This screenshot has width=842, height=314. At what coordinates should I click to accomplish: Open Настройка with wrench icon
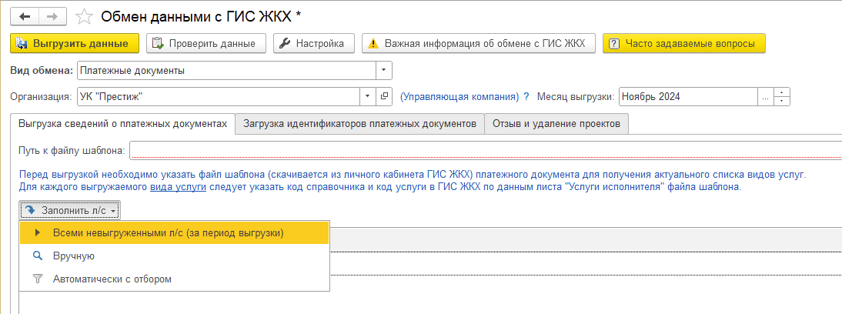coord(311,43)
